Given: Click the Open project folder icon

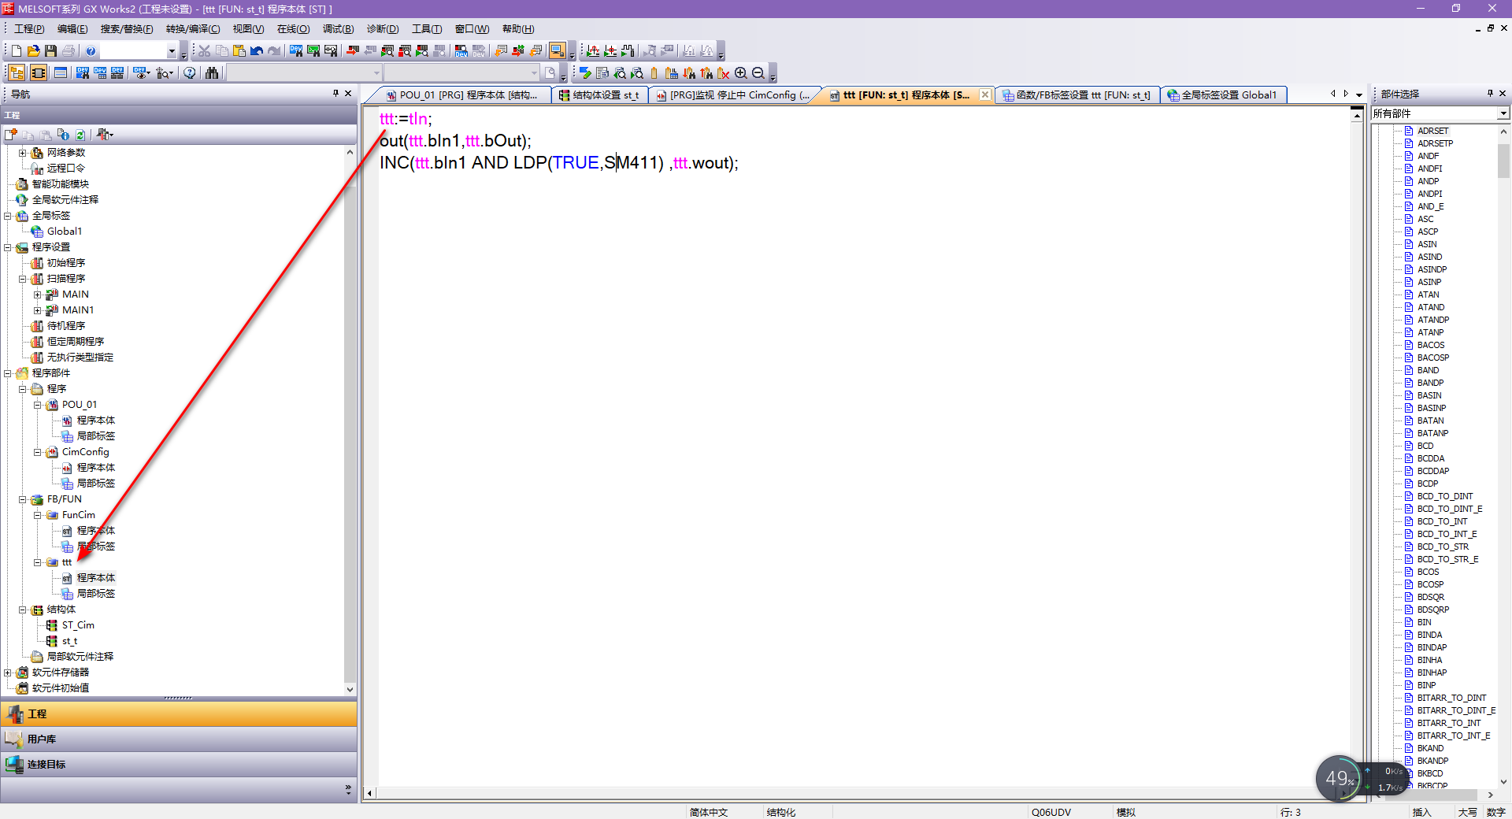Looking at the screenshot, I should (34, 51).
